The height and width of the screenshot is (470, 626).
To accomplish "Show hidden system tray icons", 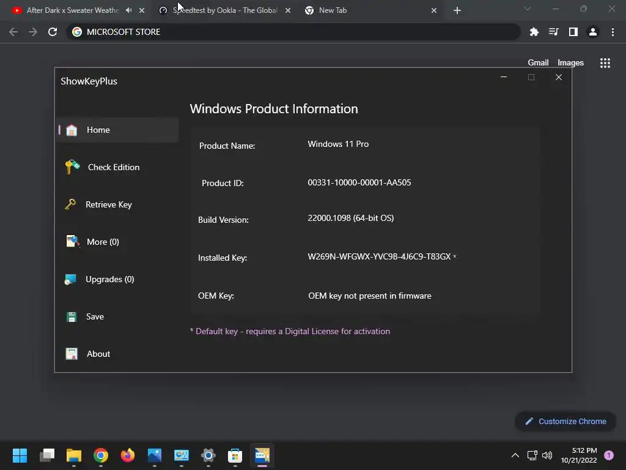I will coord(515,455).
